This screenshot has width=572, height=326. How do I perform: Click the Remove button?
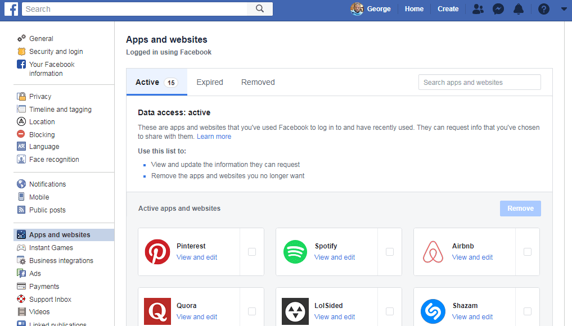coord(520,208)
